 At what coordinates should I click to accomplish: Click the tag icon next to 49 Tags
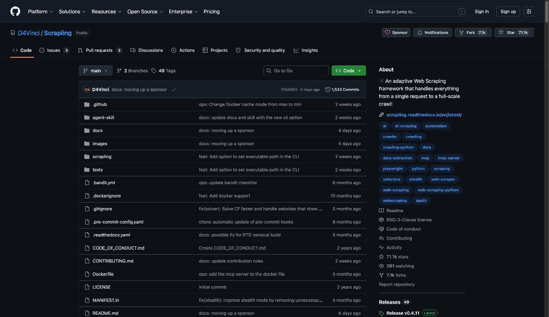point(154,71)
